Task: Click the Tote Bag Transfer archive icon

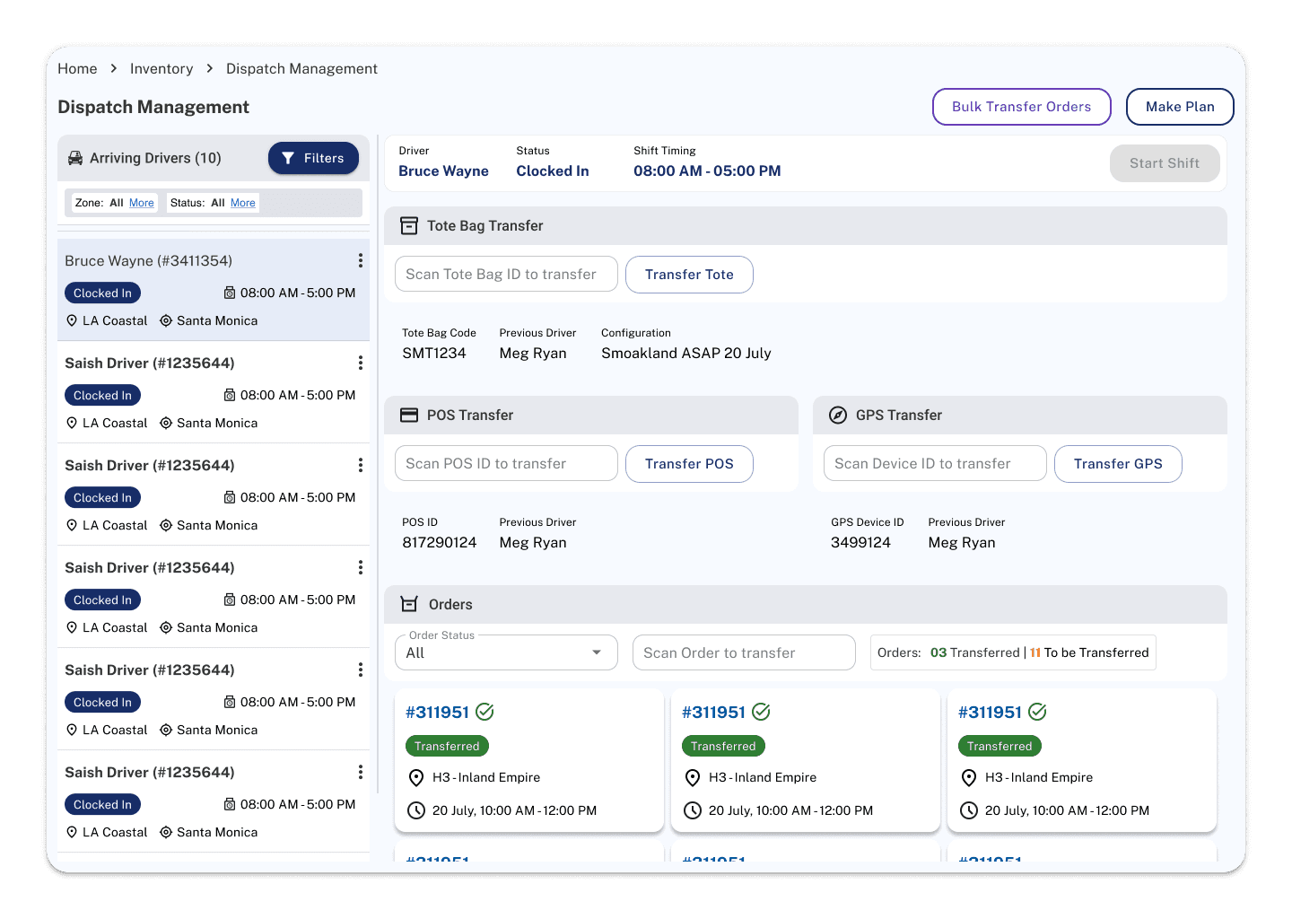Action: coord(409,226)
